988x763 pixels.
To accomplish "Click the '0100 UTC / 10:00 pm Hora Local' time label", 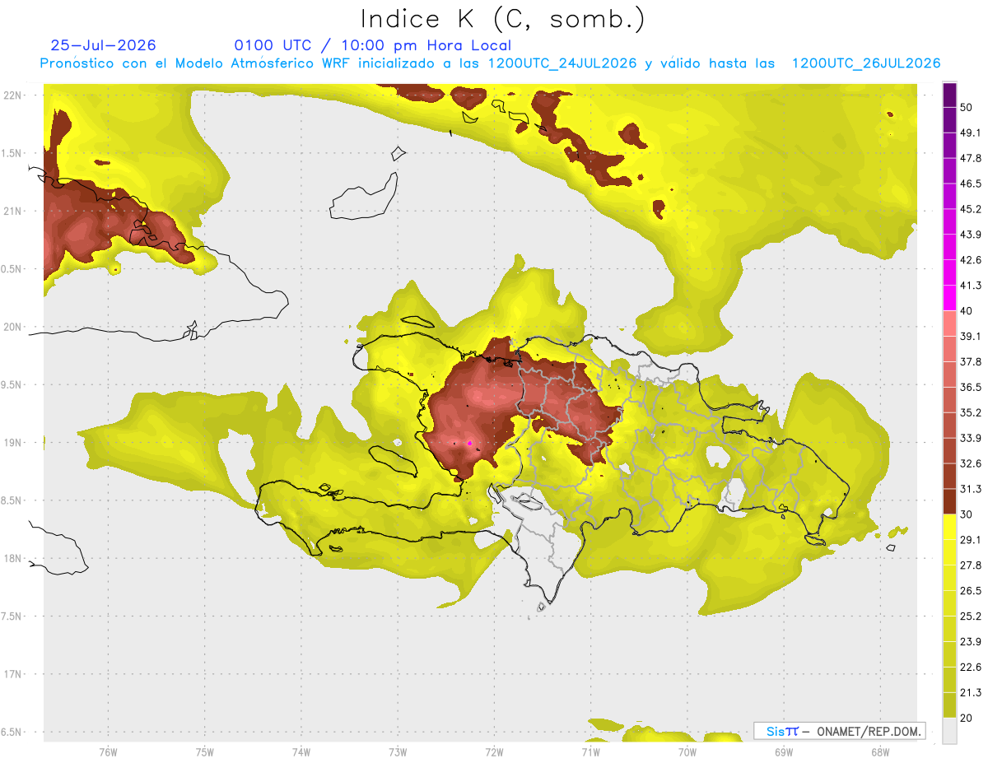I will [x=372, y=45].
